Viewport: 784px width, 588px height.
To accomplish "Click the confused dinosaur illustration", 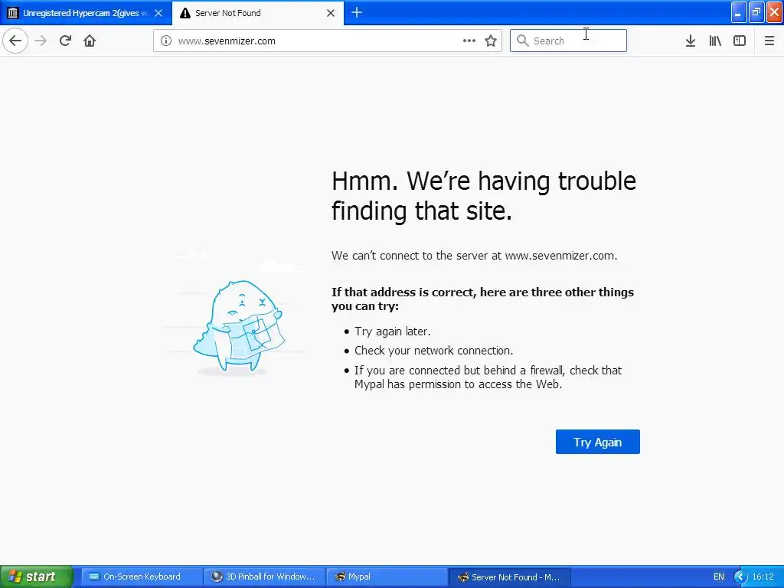I will (239, 328).
